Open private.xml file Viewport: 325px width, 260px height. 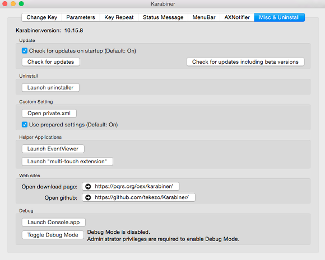49,114
